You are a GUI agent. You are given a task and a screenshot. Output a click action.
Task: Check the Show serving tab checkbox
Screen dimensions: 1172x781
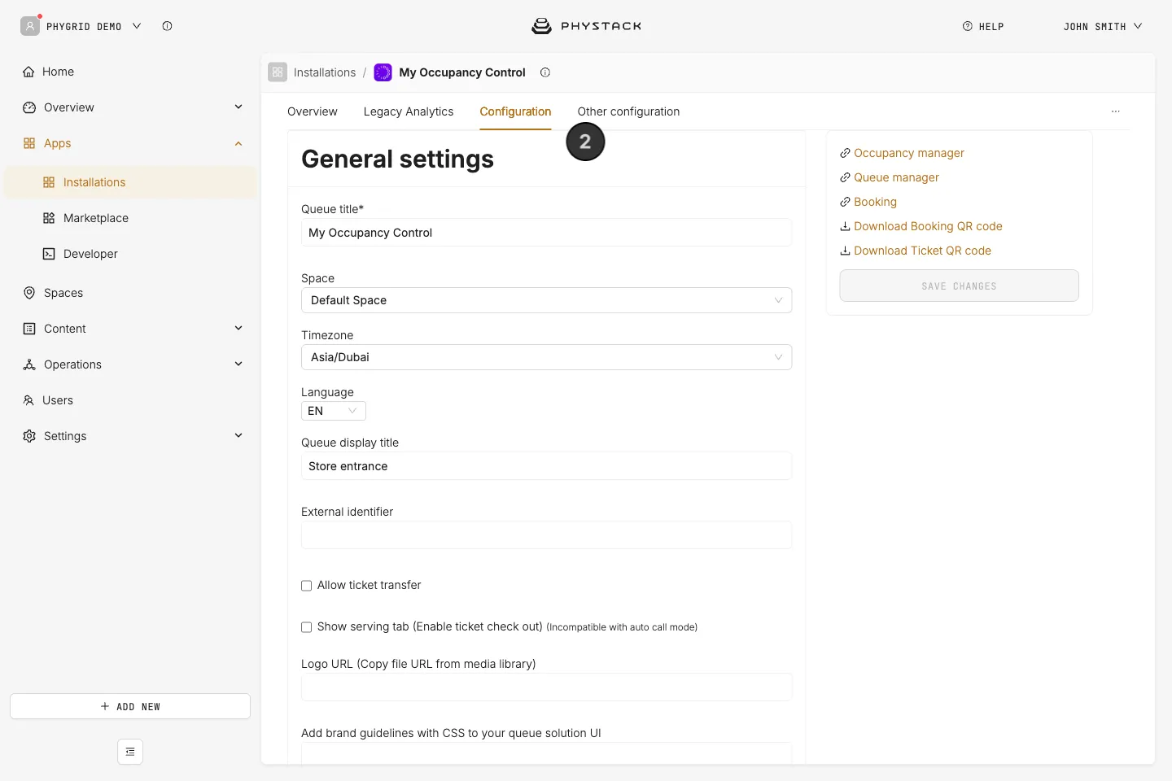click(x=307, y=627)
